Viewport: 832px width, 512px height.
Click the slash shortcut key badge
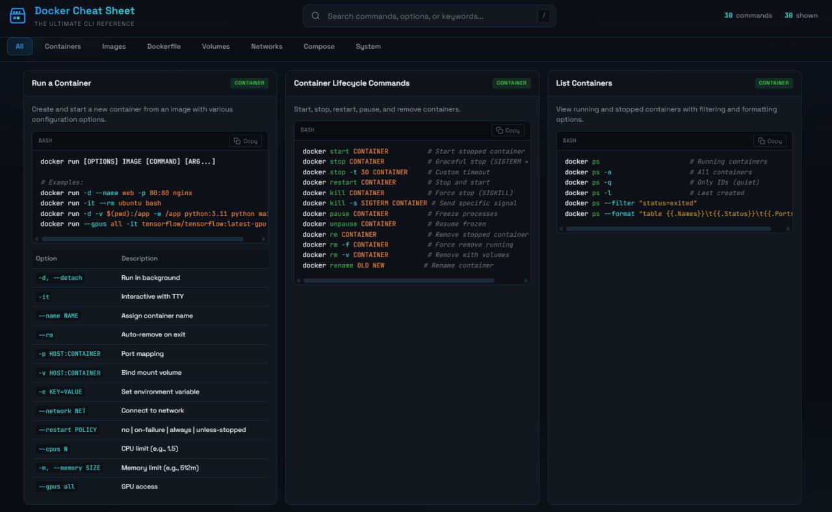(x=543, y=16)
